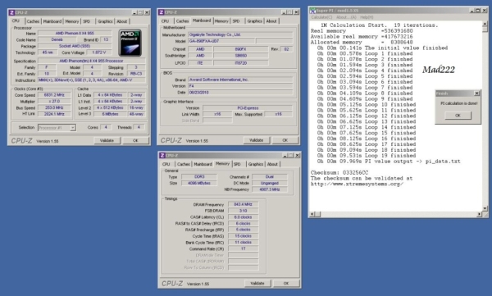Open Graphics tab in Mainboard window
This screenshot has height=296, width=492.
coord(254,21)
